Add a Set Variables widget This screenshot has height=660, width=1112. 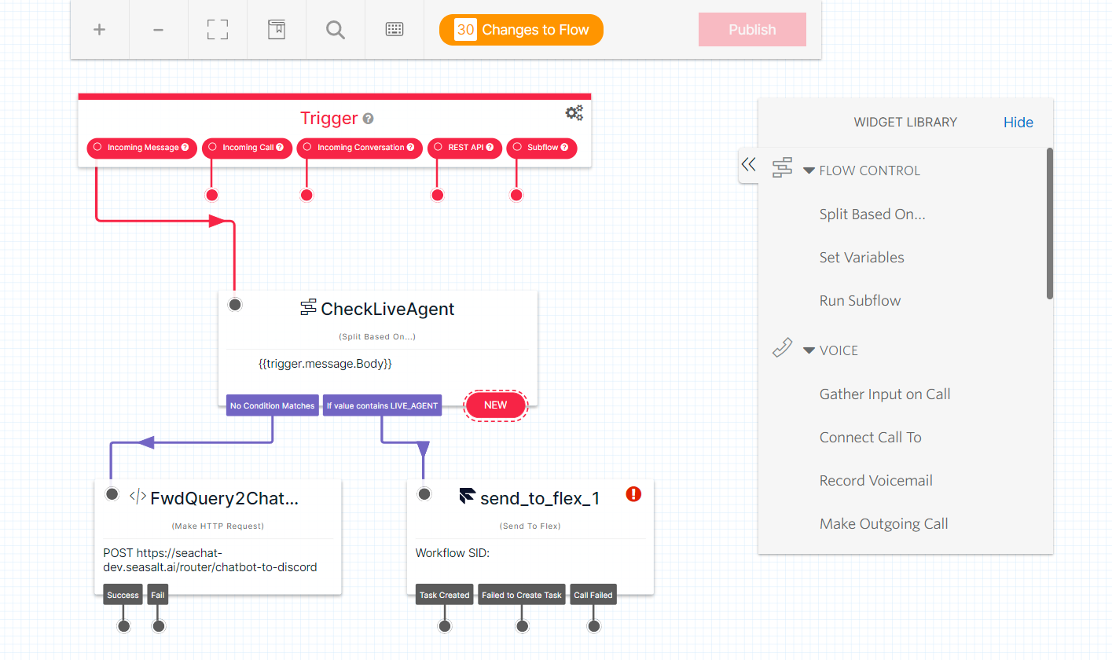[x=861, y=257]
